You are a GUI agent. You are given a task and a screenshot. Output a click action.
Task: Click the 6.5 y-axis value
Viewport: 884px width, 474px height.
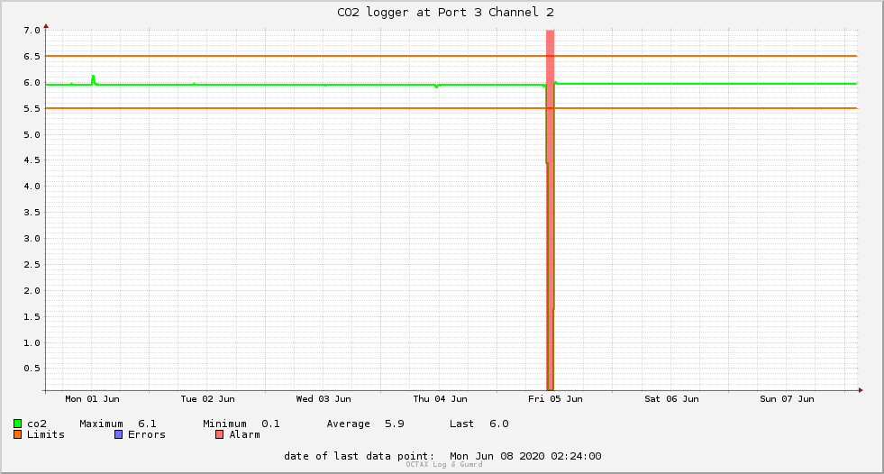tap(32, 57)
